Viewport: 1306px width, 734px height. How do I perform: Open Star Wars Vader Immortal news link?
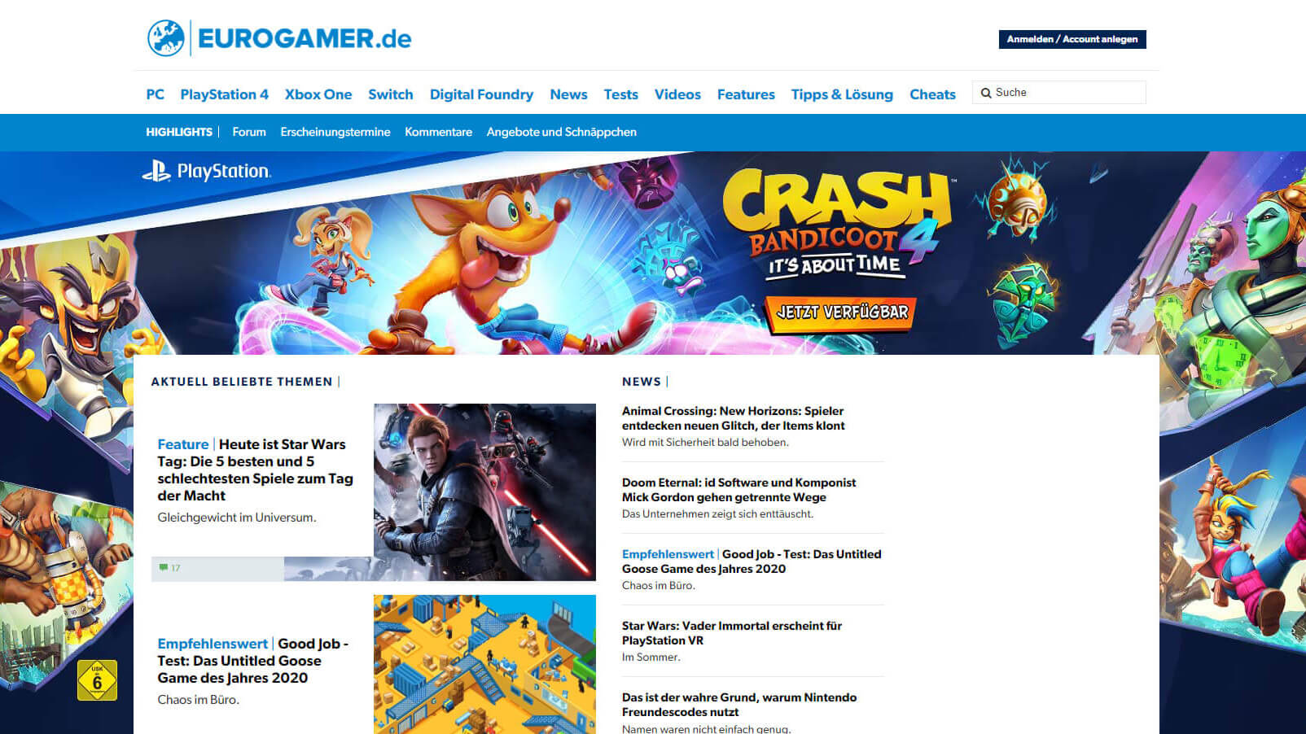coord(731,633)
